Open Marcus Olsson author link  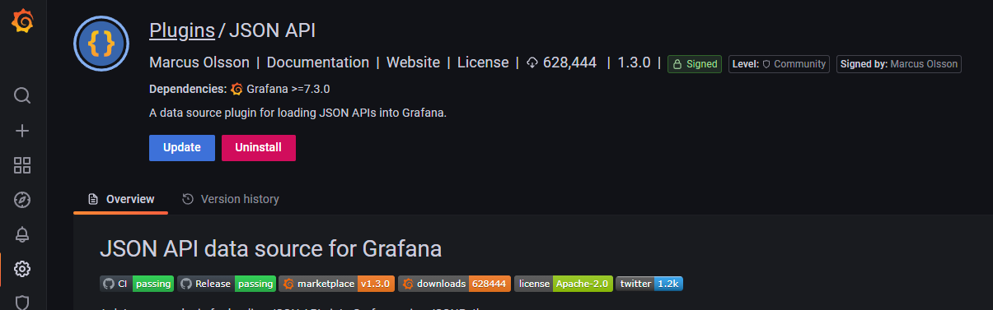coord(199,62)
